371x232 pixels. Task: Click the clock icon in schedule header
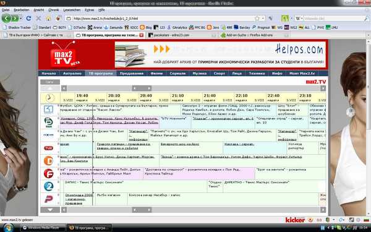pos(50,98)
